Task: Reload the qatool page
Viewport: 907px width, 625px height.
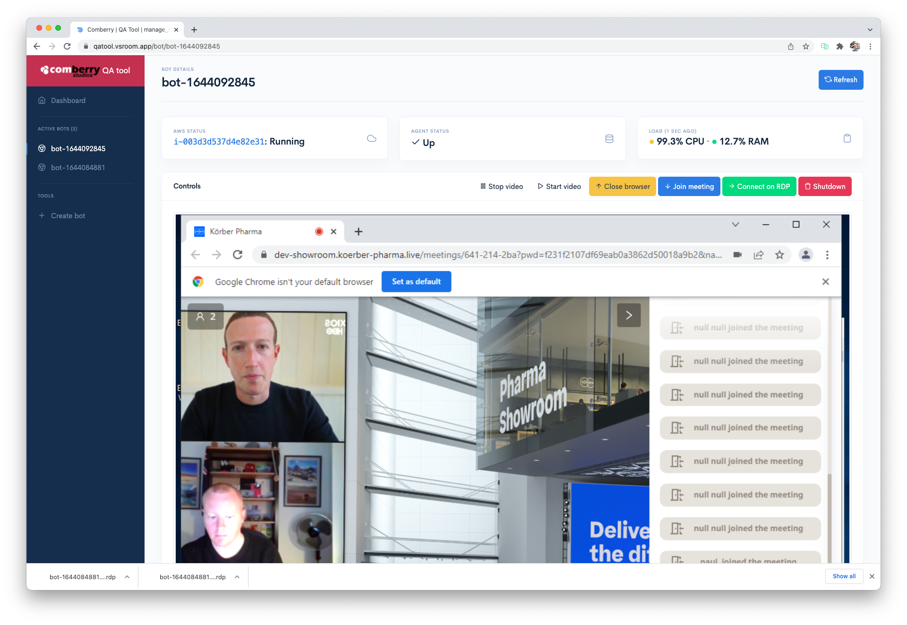Action: tap(67, 46)
